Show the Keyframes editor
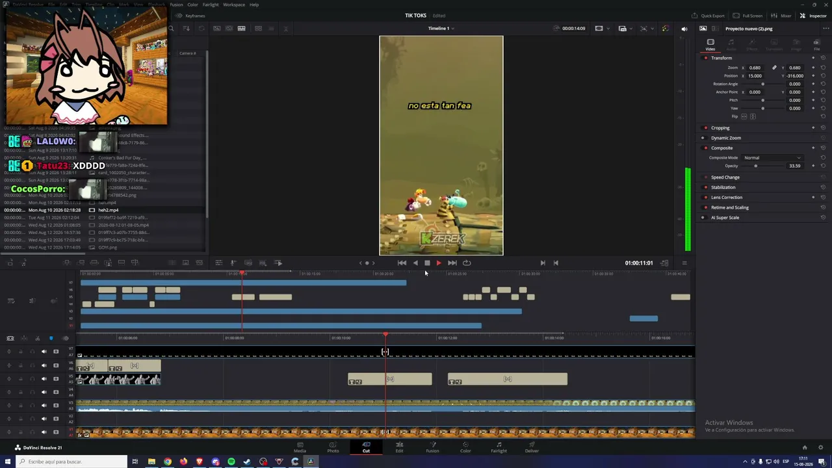 191,16
